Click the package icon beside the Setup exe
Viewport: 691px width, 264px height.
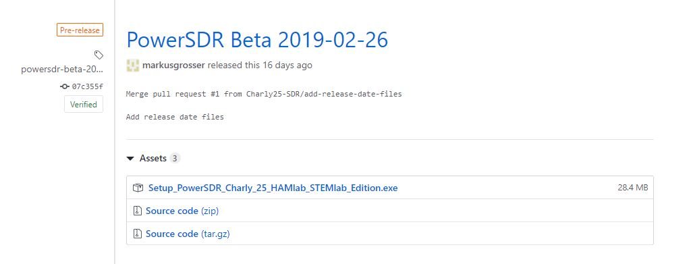click(x=138, y=188)
